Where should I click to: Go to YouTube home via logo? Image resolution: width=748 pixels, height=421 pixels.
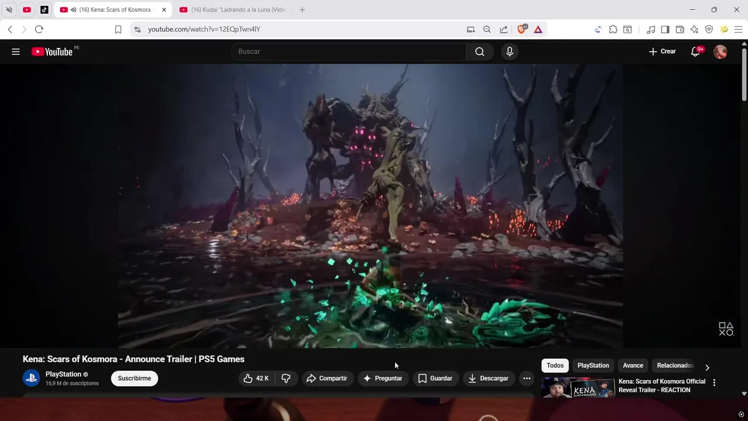(x=53, y=51)
